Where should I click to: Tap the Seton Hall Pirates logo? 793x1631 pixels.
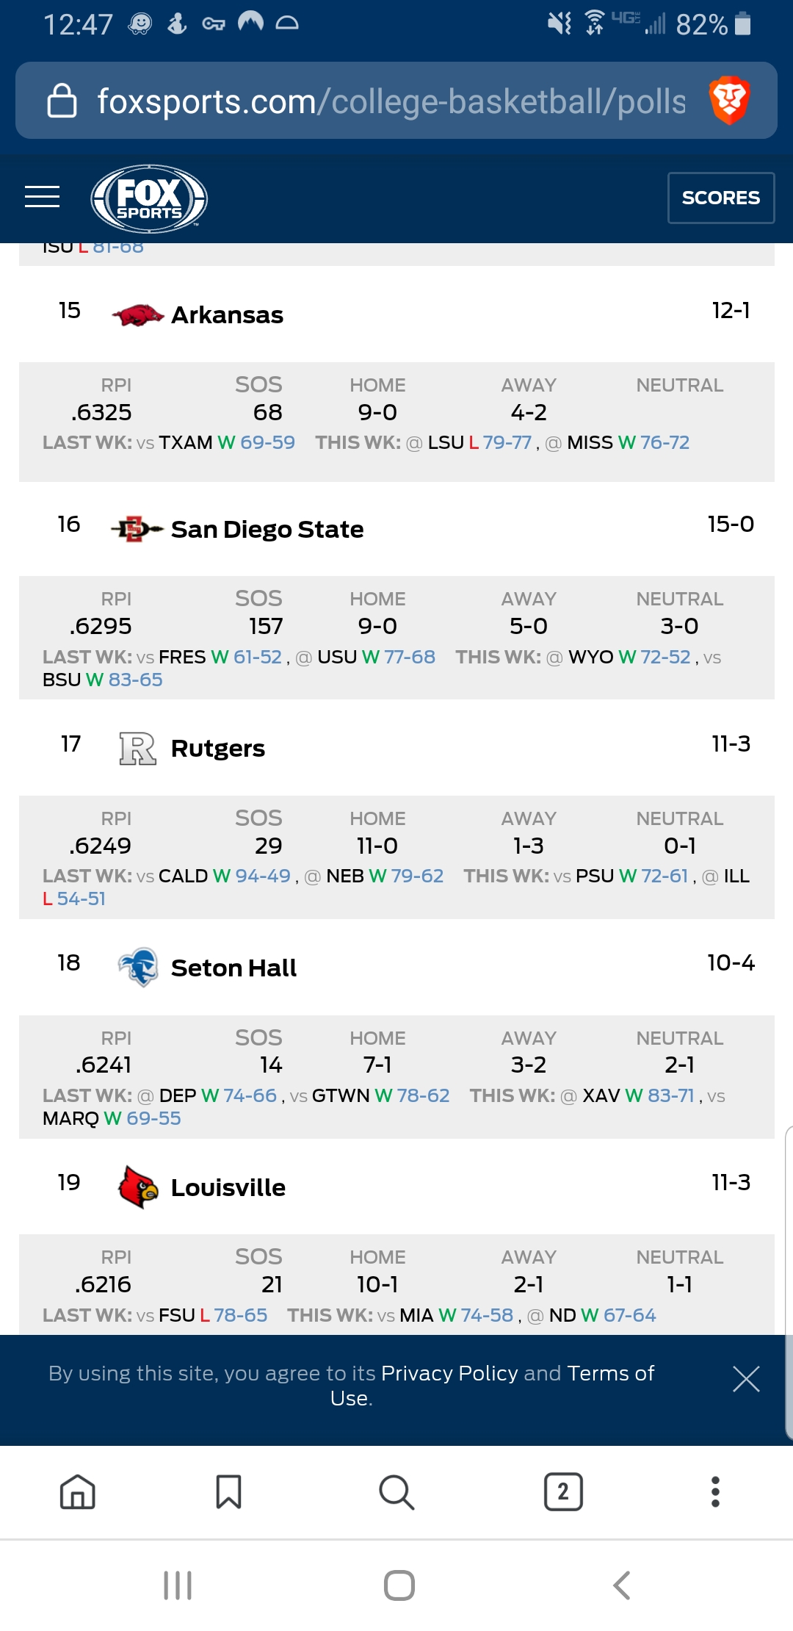[x=138, y=967]
